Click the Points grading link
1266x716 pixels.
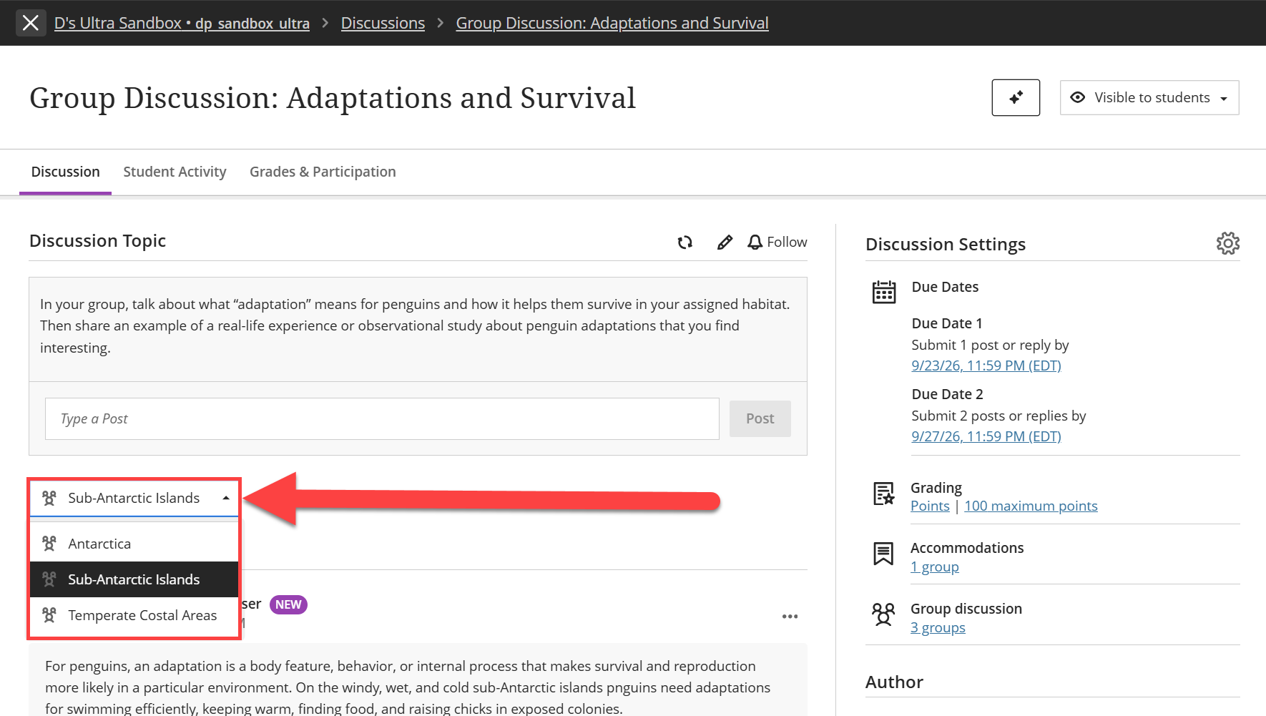pyautogui.click(x=930, y=506)
